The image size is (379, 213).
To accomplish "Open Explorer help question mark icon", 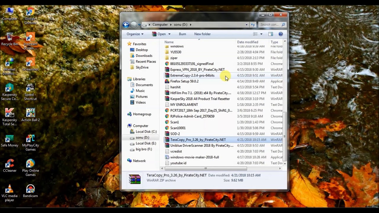I will coord(281,34).
